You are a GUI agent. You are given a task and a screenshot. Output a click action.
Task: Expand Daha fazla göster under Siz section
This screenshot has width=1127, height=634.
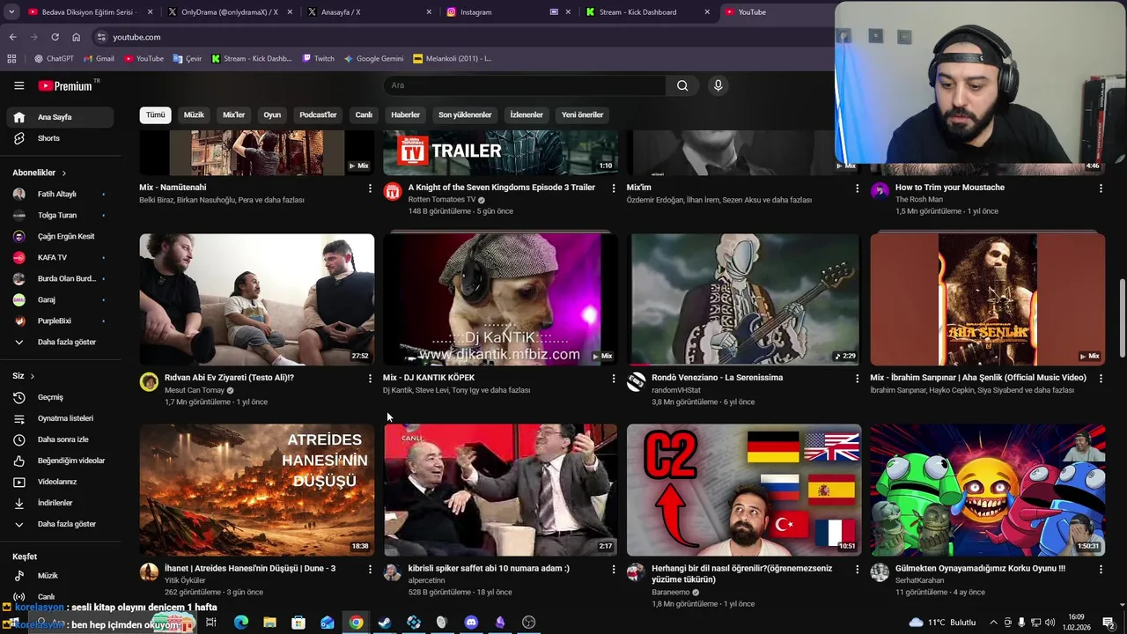click(x=60, y=524)
